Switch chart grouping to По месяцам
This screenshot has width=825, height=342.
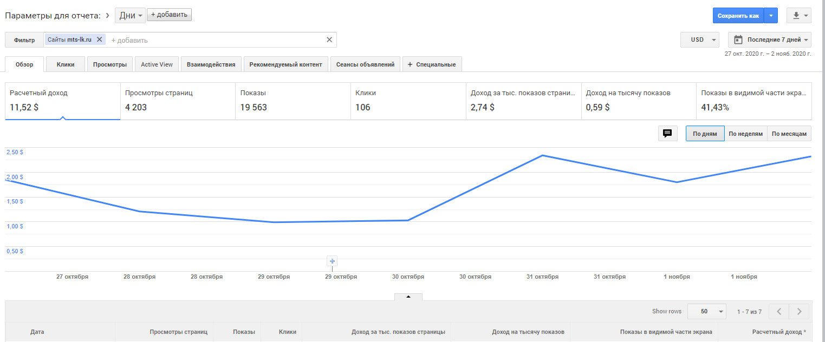point(789,134)
